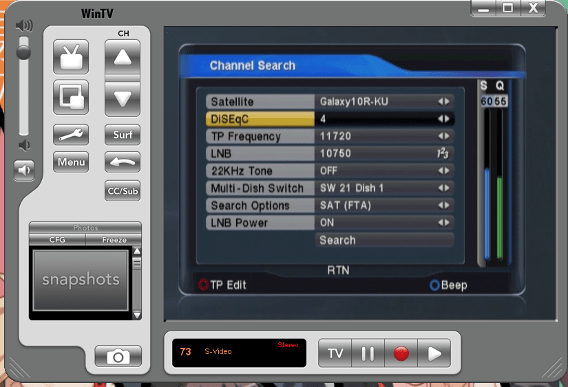Toggle 22KHz Tone OFF arrows

tap(444, 170)
